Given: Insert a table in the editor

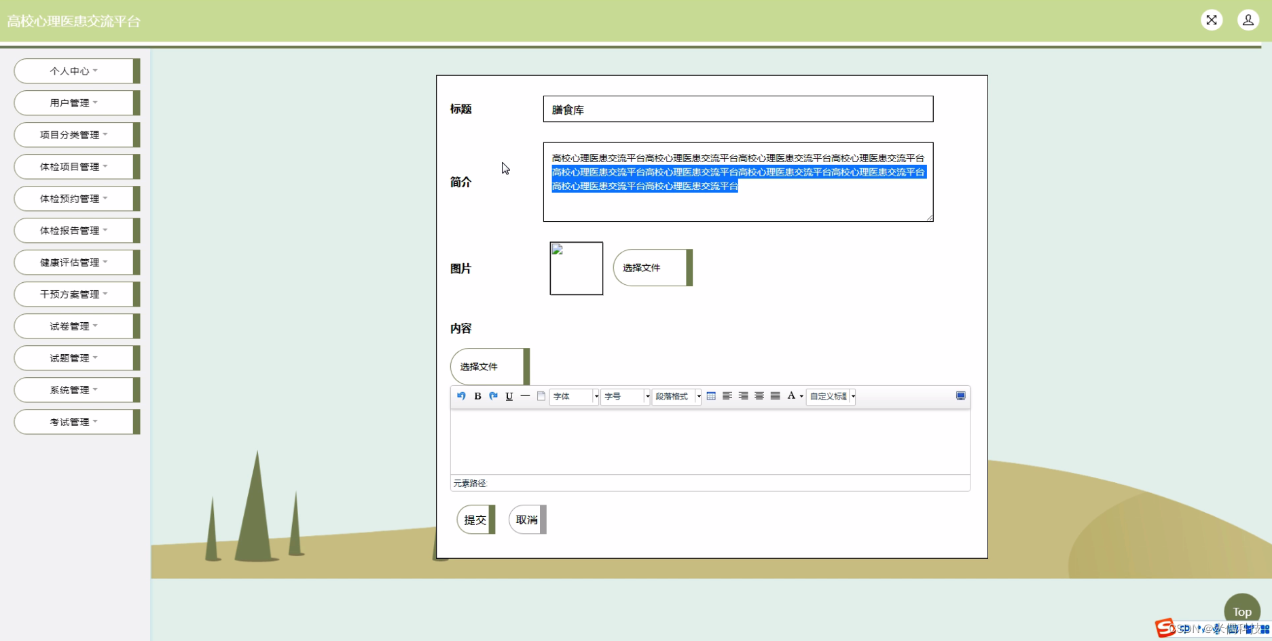Looking at the screenshot, I should [x=711, y=396].
